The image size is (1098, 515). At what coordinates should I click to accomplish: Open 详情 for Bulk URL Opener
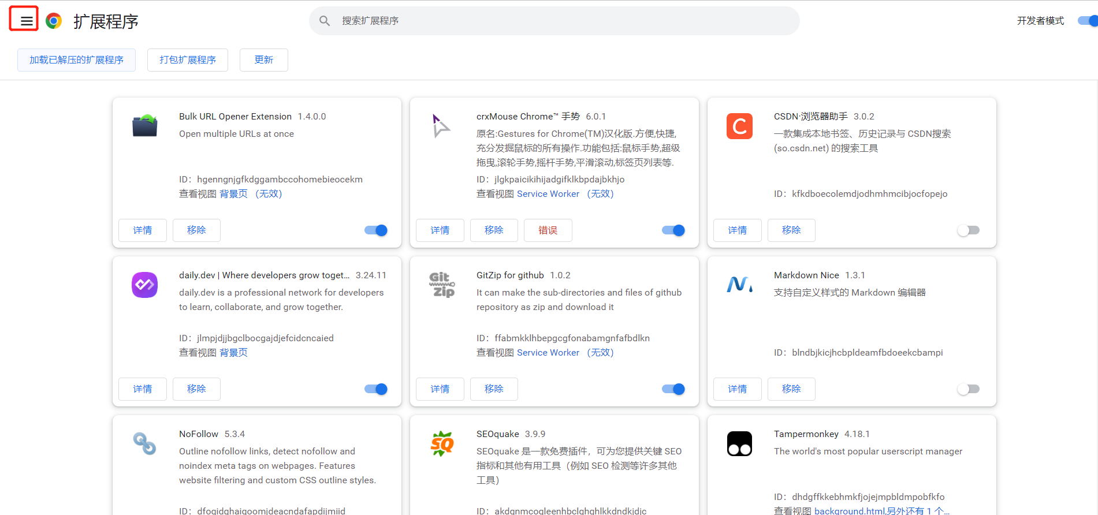point(143,230)
